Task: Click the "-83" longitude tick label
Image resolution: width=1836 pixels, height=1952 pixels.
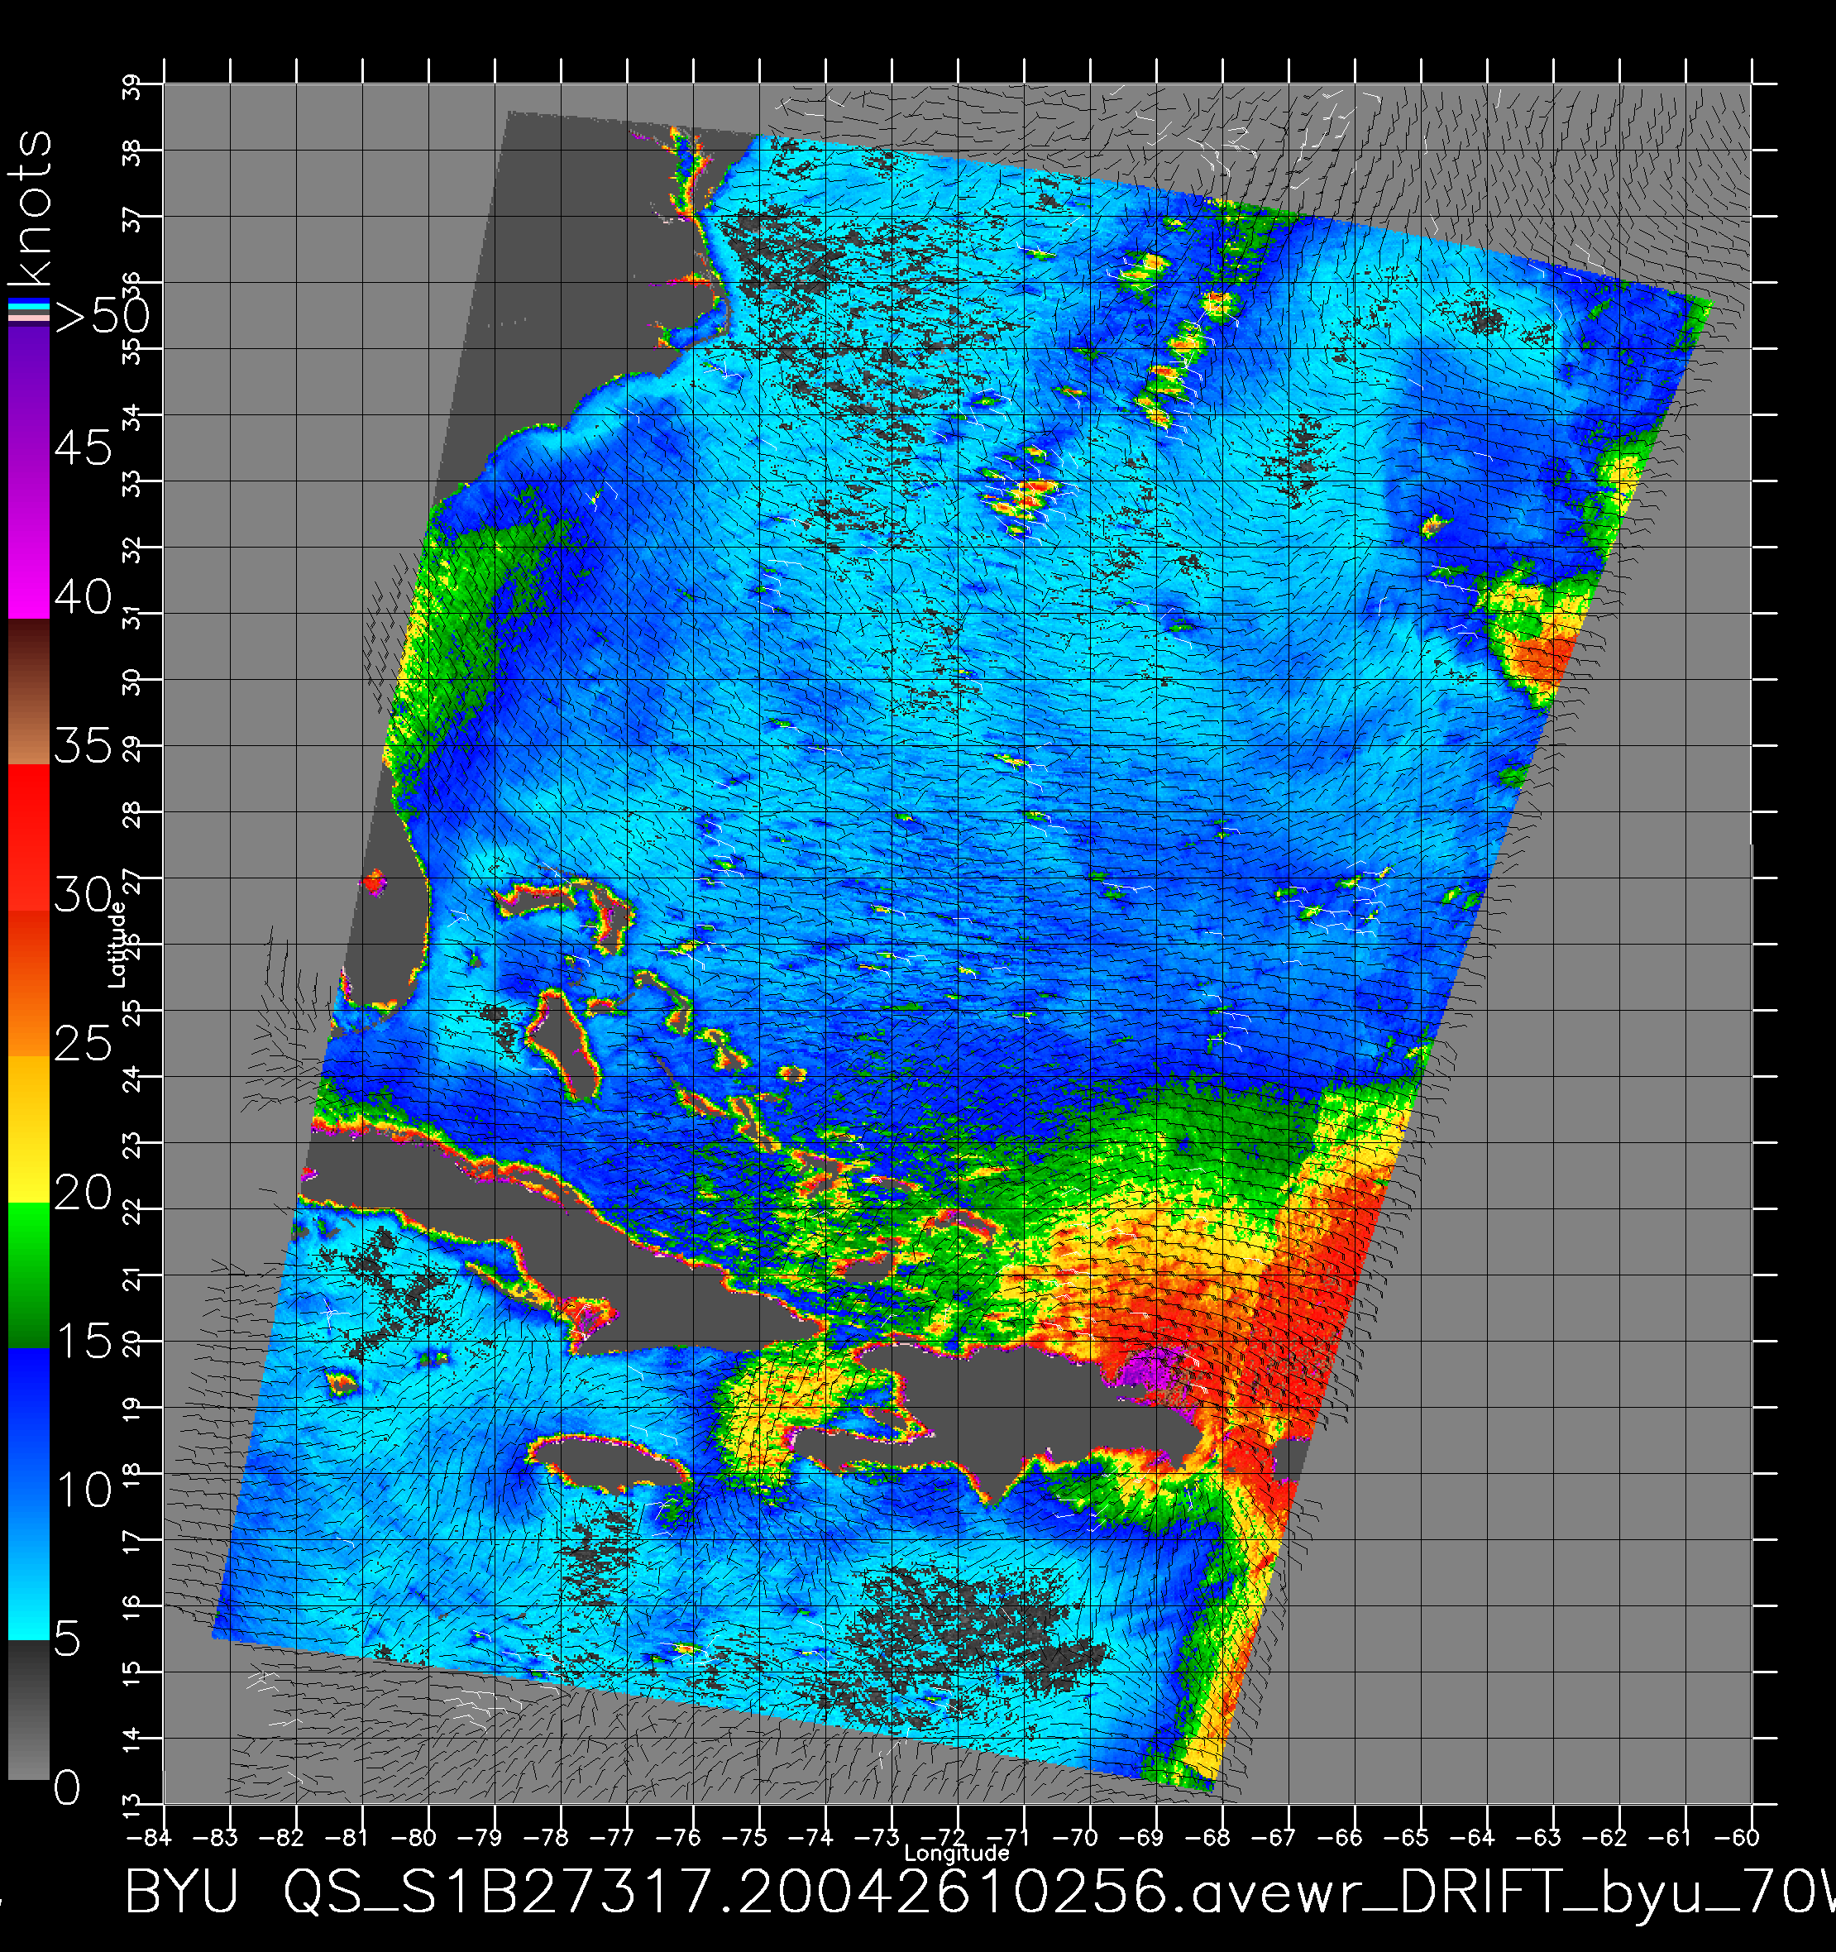Action: [215, 1837]
